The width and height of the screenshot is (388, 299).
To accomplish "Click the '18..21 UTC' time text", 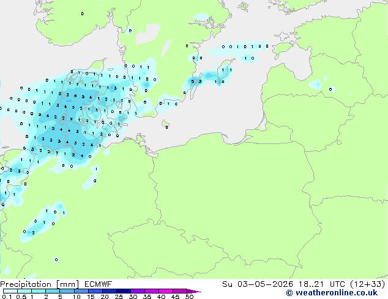I will 321,284.
